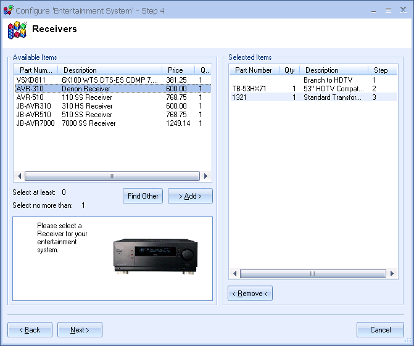This screenshot has width=414, height=346.
Task: Cancel the configuration wizard
Action: coord(380,330)
